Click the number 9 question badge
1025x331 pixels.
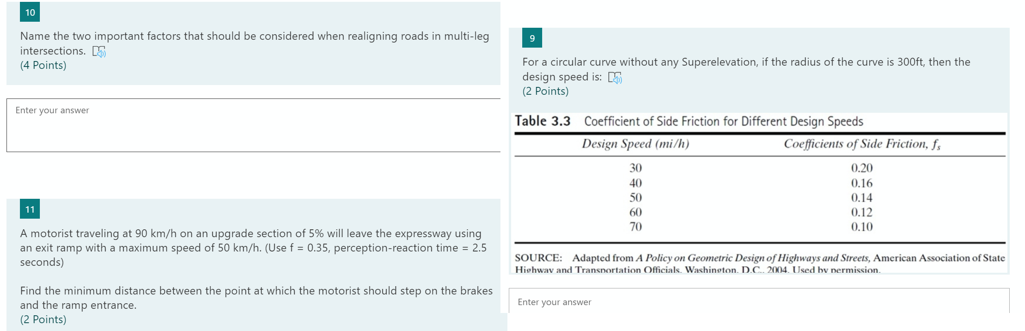pyautogui.click(x=532, y=38)
